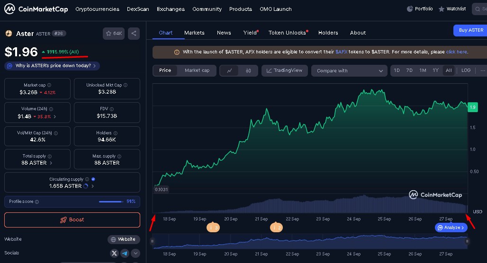Open Exchanges menu

(171, 9)
